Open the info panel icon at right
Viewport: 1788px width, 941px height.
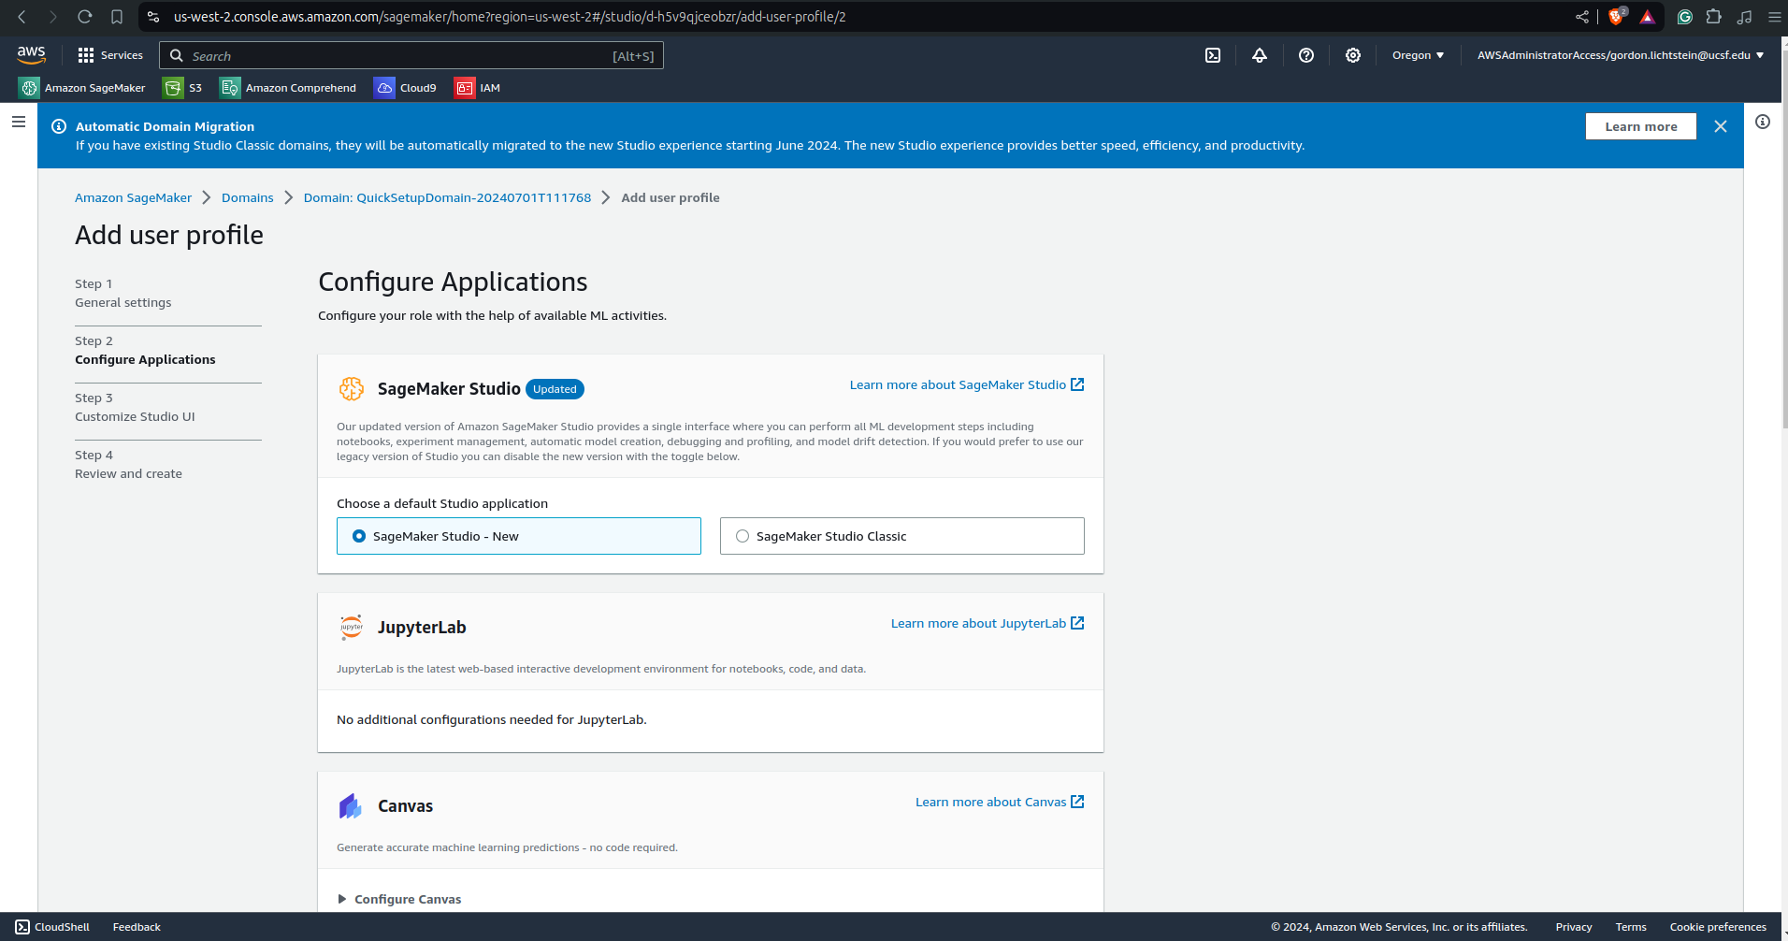pyautogui.click(x=1763, y=122)
